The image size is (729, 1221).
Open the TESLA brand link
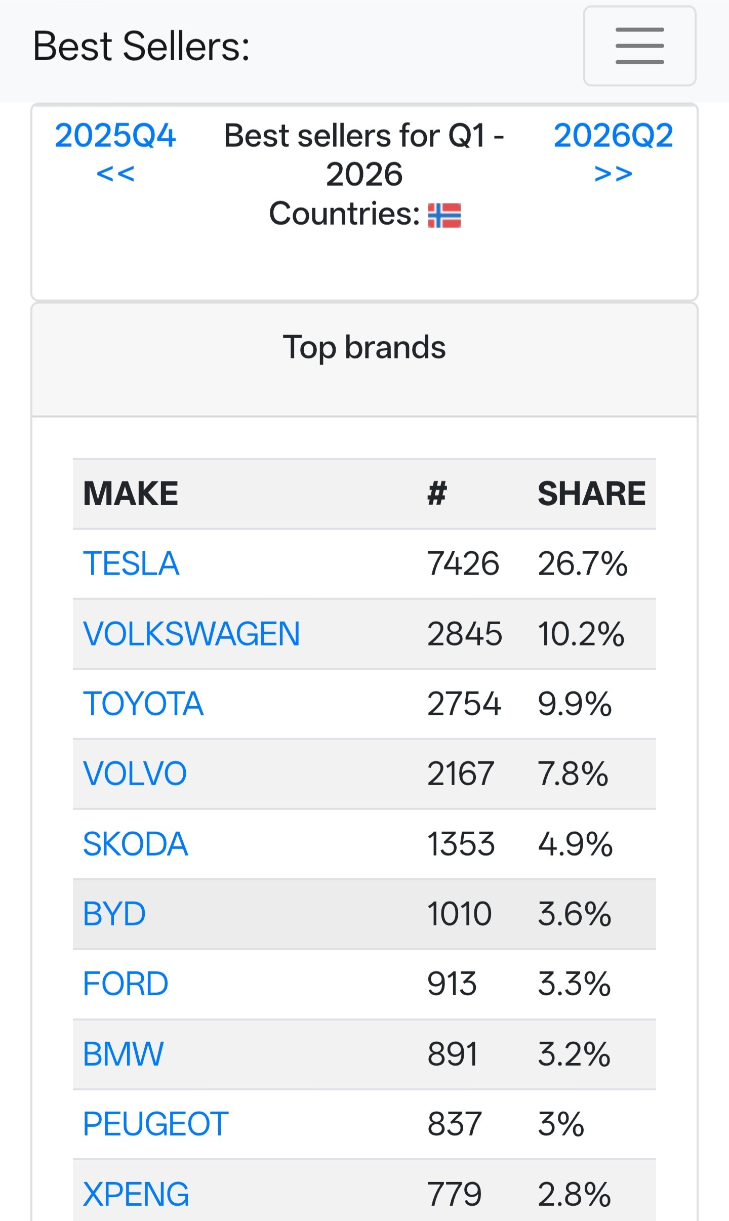tap(131, 564)
